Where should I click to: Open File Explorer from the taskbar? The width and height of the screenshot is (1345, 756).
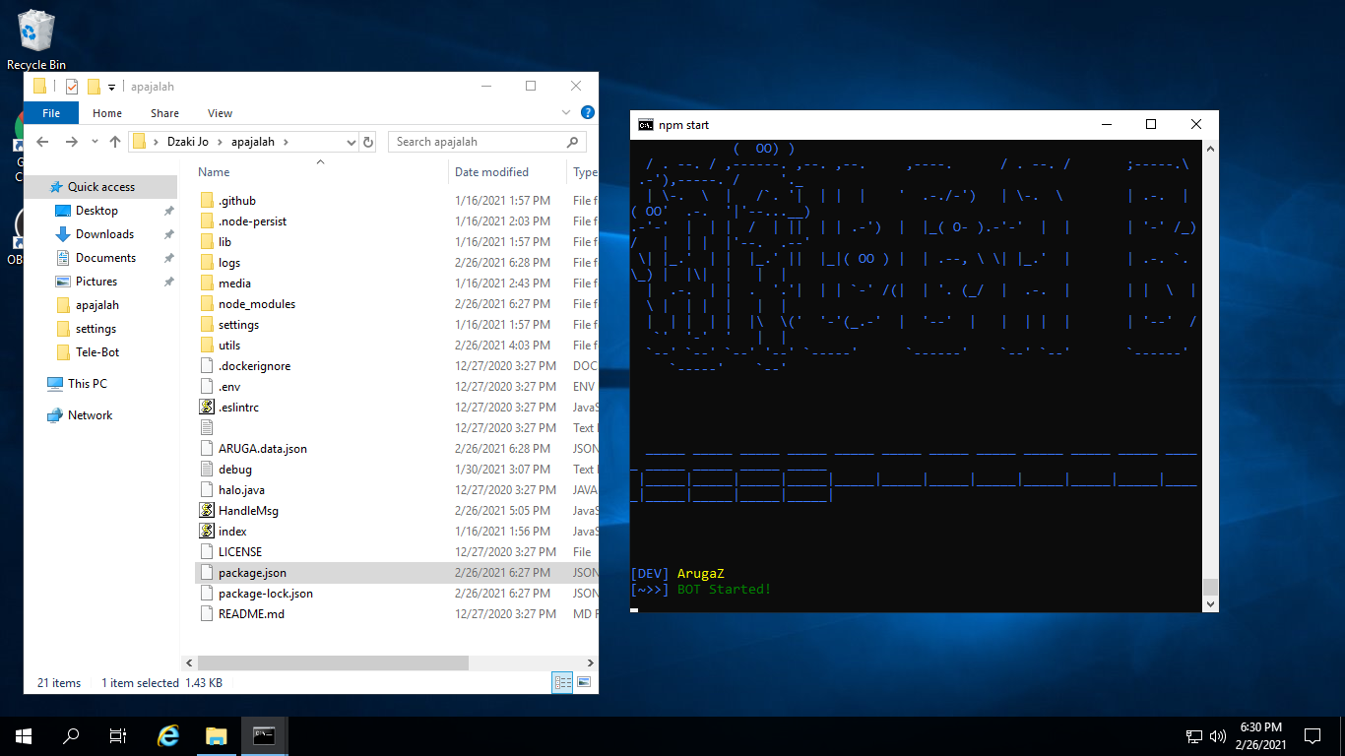pyautogui.click(x=216, y=735)
